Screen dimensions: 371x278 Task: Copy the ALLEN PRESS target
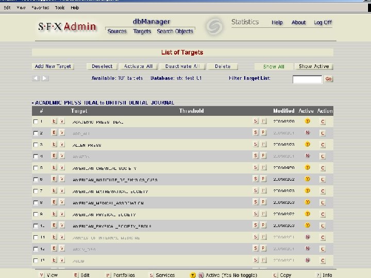(x=323, y=145)
